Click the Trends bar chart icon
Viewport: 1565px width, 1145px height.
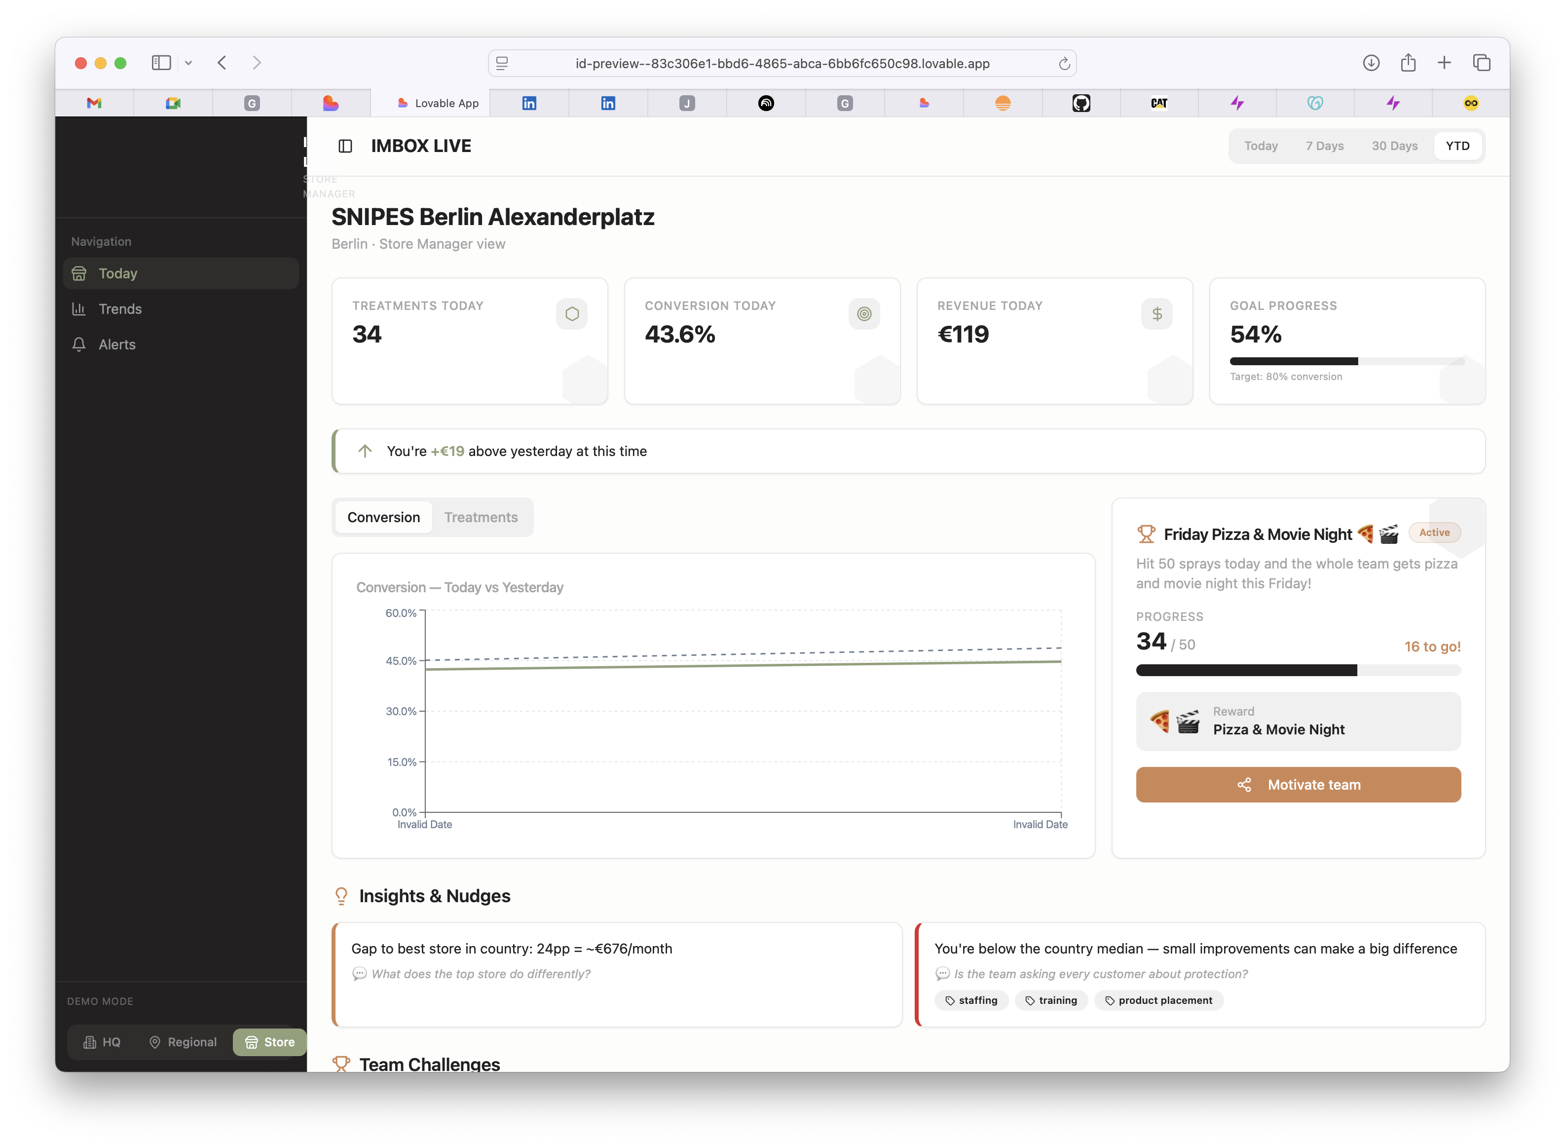(79, 309)
